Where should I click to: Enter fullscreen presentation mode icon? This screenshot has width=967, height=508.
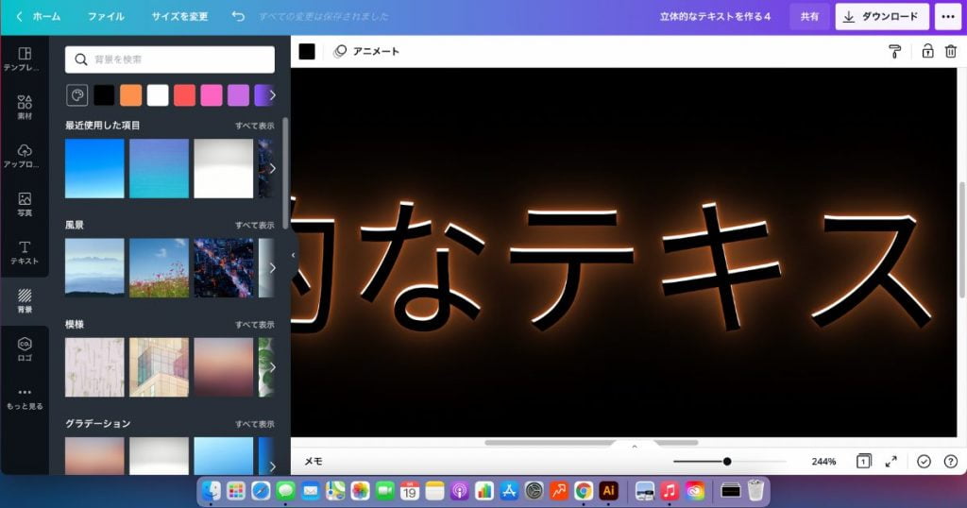(x=891, y=462)
